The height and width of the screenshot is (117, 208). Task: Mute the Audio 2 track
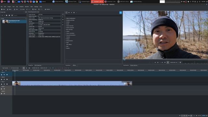[x=4, y=94]
